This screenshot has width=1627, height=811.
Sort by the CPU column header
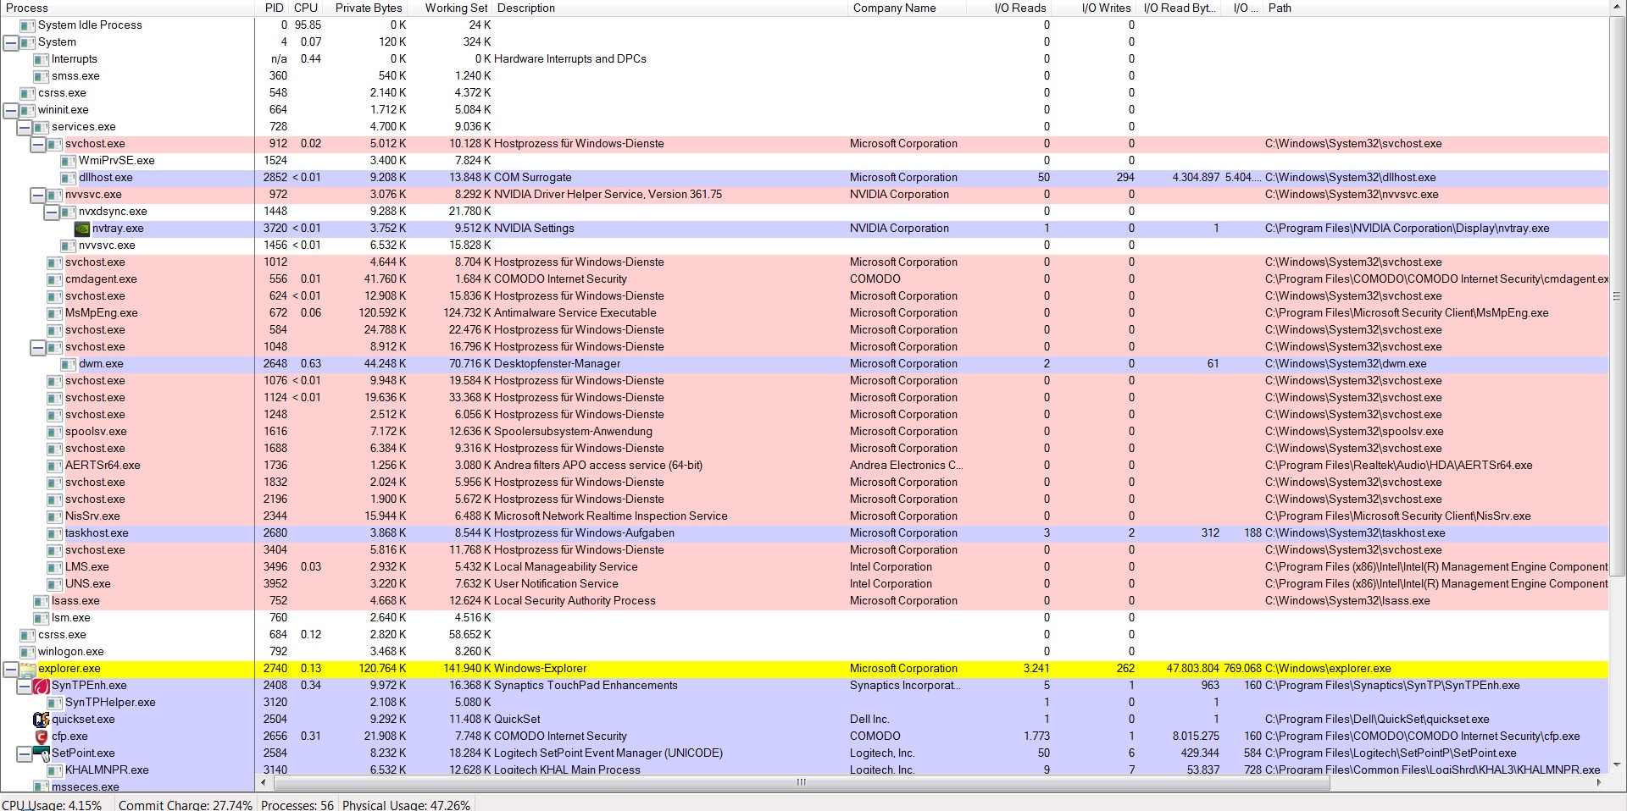click(307, 8)
